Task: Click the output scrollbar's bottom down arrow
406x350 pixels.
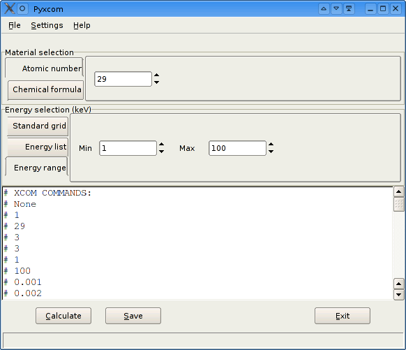Action: (399, 295)
